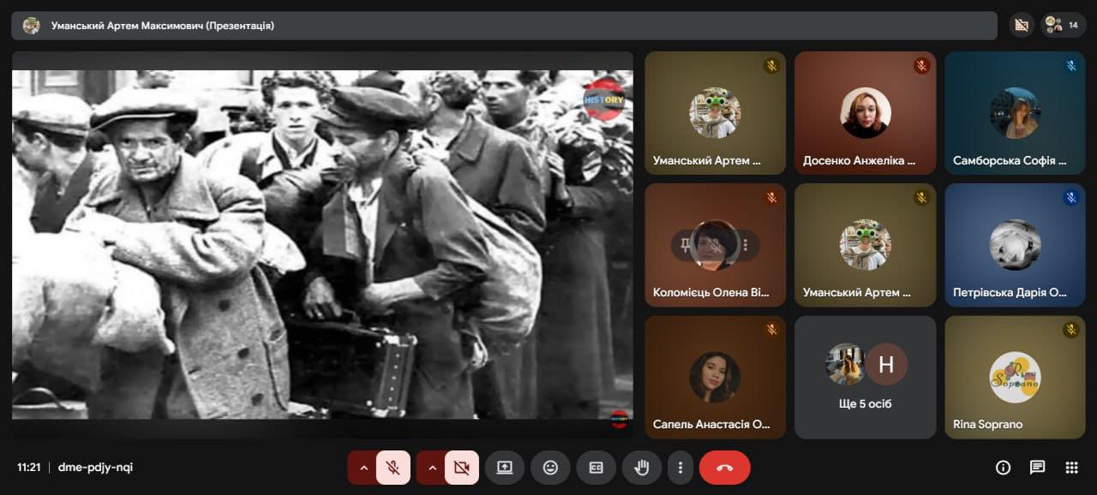Select Досенко Анжеліка participant tile
The image size is (1097, 495).
click(x=865, y=113)
